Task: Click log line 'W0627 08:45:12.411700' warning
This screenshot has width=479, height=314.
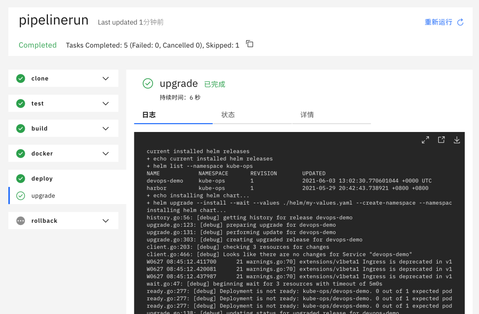Action: (x=299, y=262)
